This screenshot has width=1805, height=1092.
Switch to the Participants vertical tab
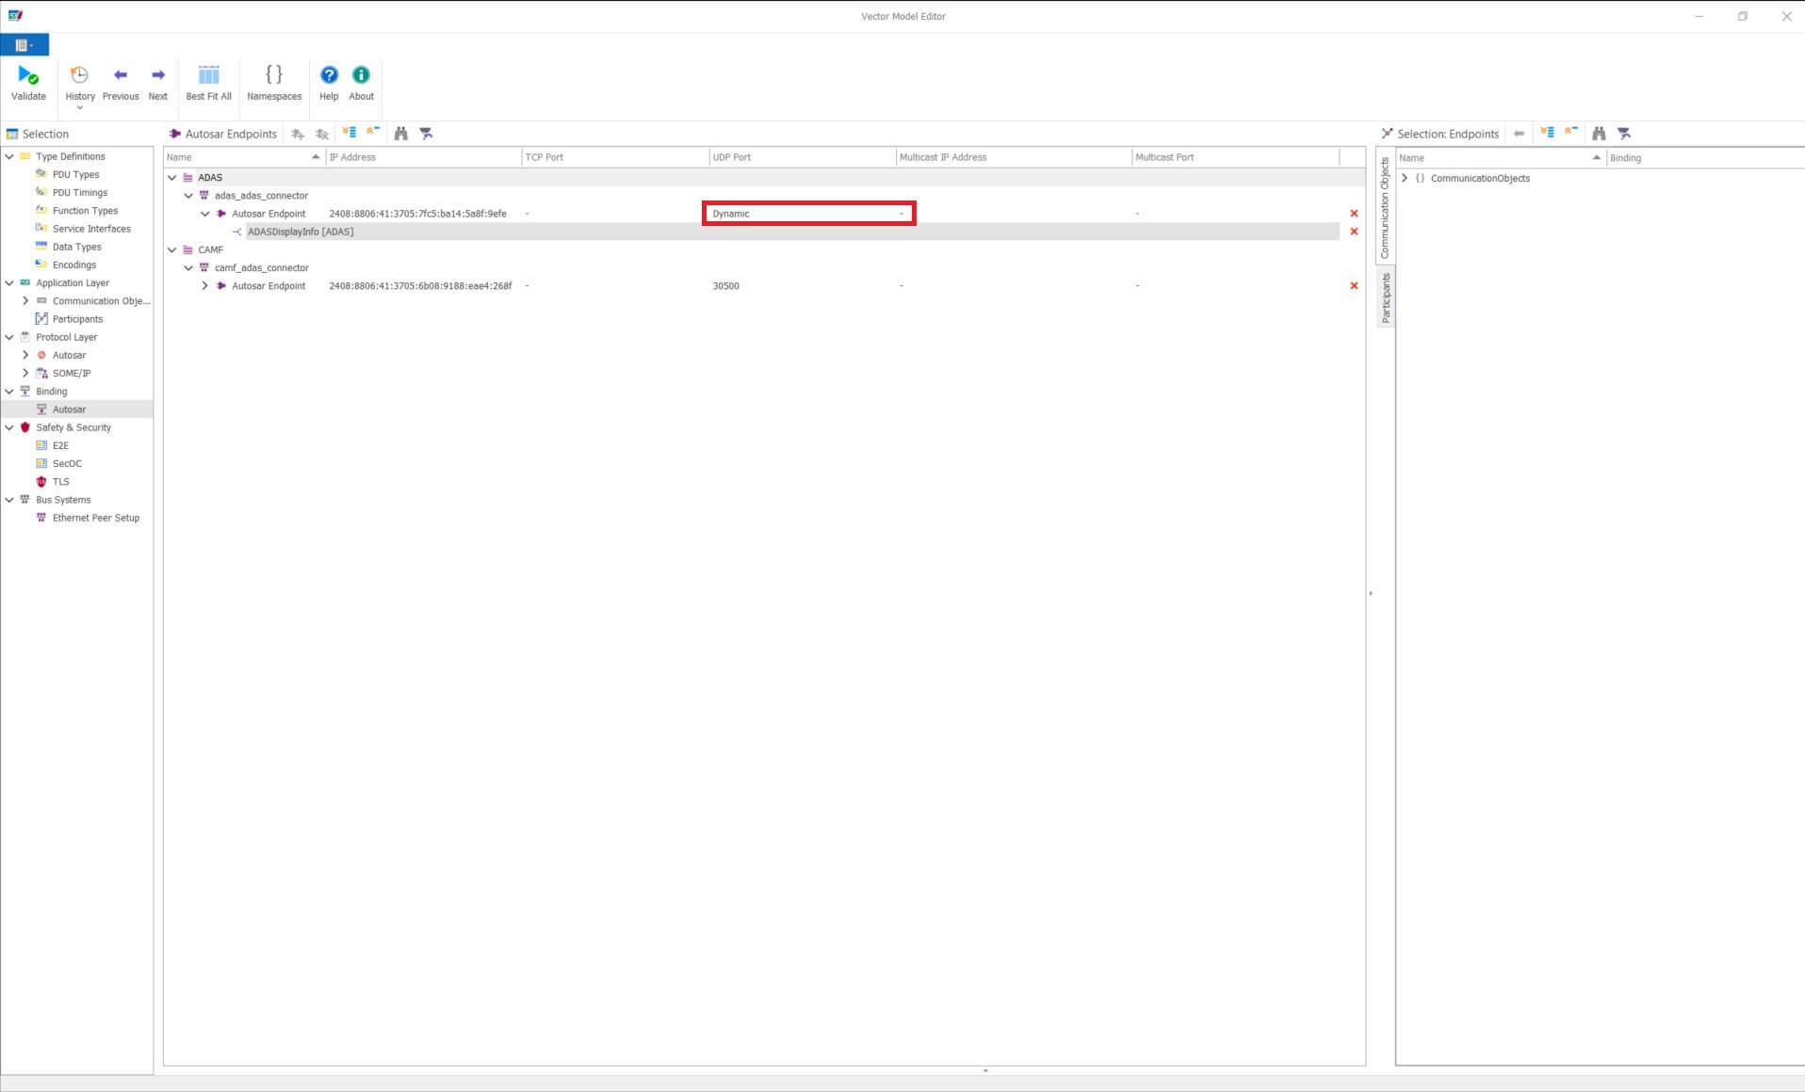click(1386, 298)
